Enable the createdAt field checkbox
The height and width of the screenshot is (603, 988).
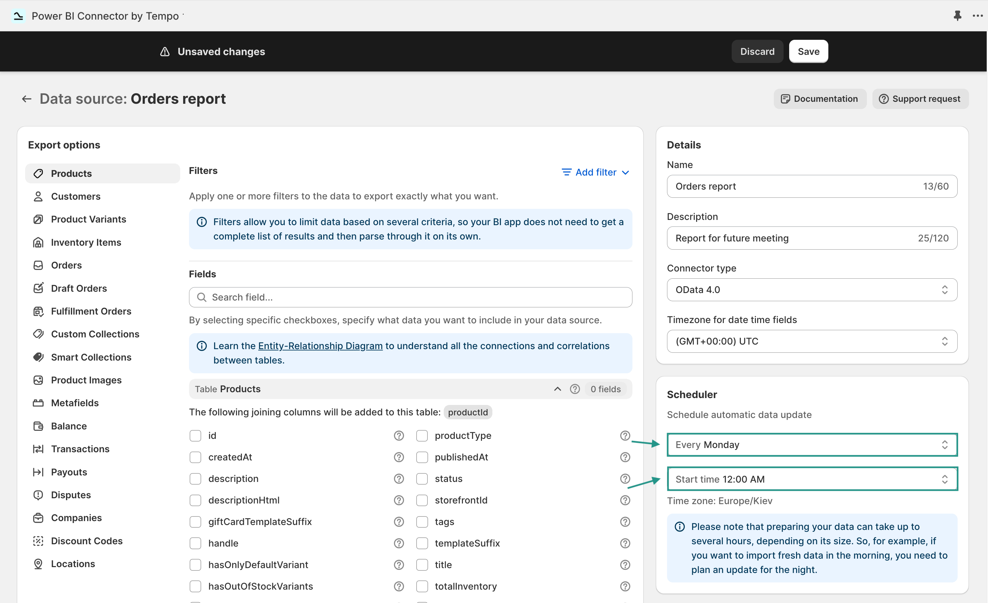click(x=195, y=457)
